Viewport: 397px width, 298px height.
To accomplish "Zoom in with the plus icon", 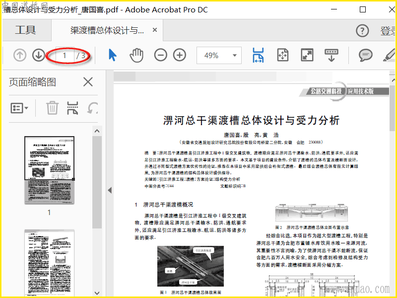I will tap(179, 55).
